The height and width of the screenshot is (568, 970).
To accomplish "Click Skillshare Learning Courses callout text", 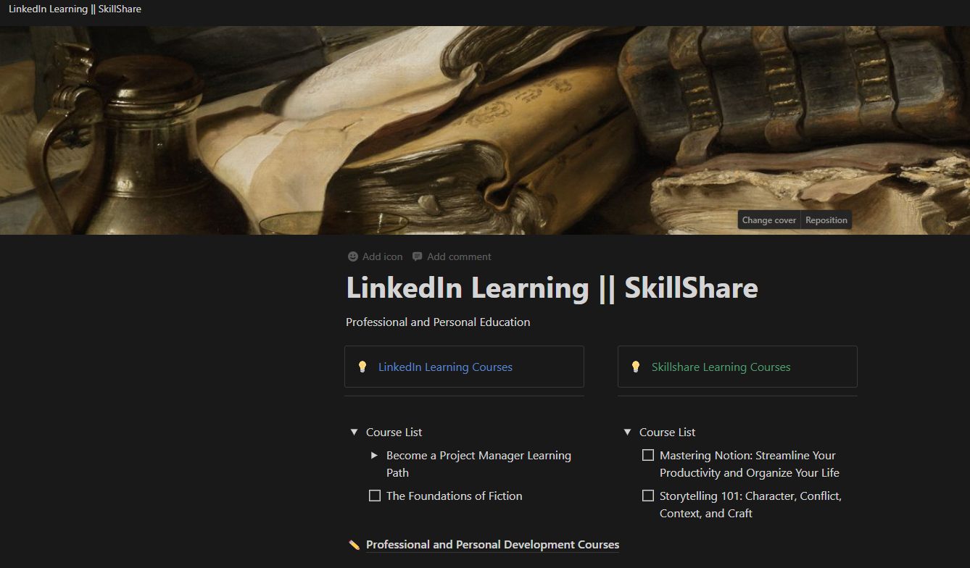I will 721,367.
